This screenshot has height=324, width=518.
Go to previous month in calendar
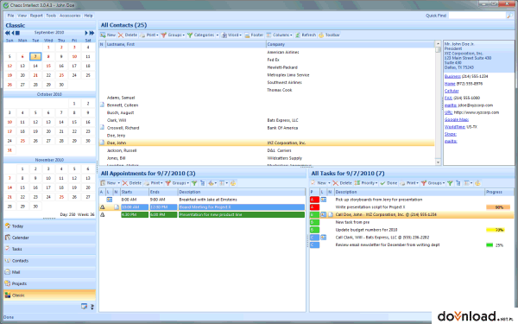[x=13, y=33]
